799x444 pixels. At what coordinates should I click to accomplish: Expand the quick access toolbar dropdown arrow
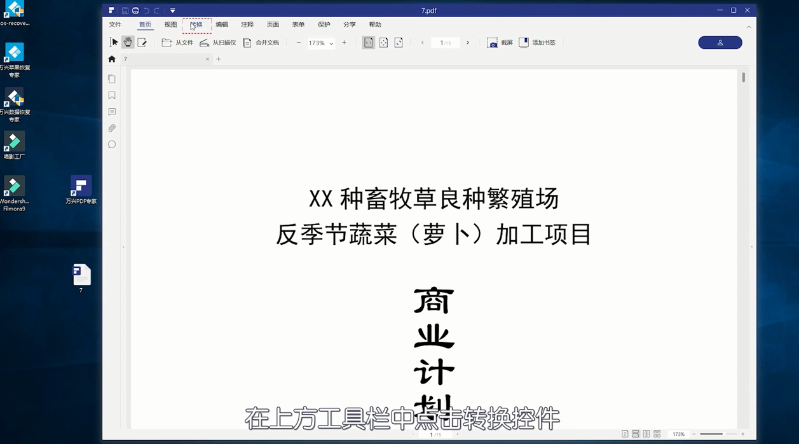point(172,10)
